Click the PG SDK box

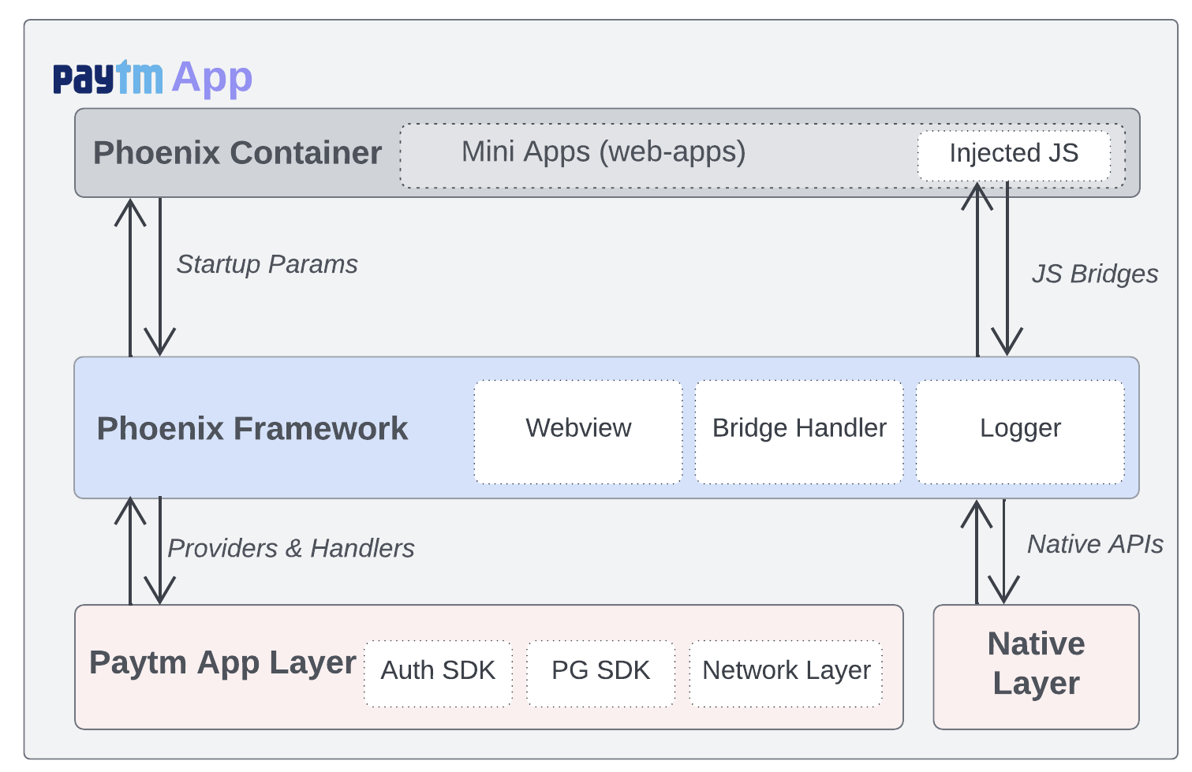pos(600,673)
